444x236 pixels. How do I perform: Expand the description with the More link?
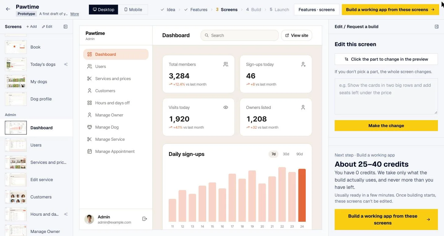(x=75, y=14)
